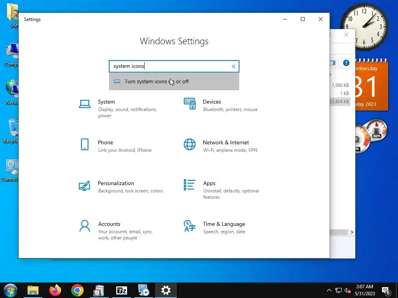Screen dimensions: 398x298
Task: Launch Firefox from the taskbar
Action: pos(55,290)
